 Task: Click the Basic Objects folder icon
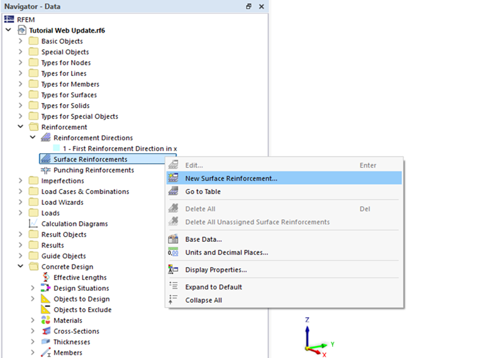33,41
